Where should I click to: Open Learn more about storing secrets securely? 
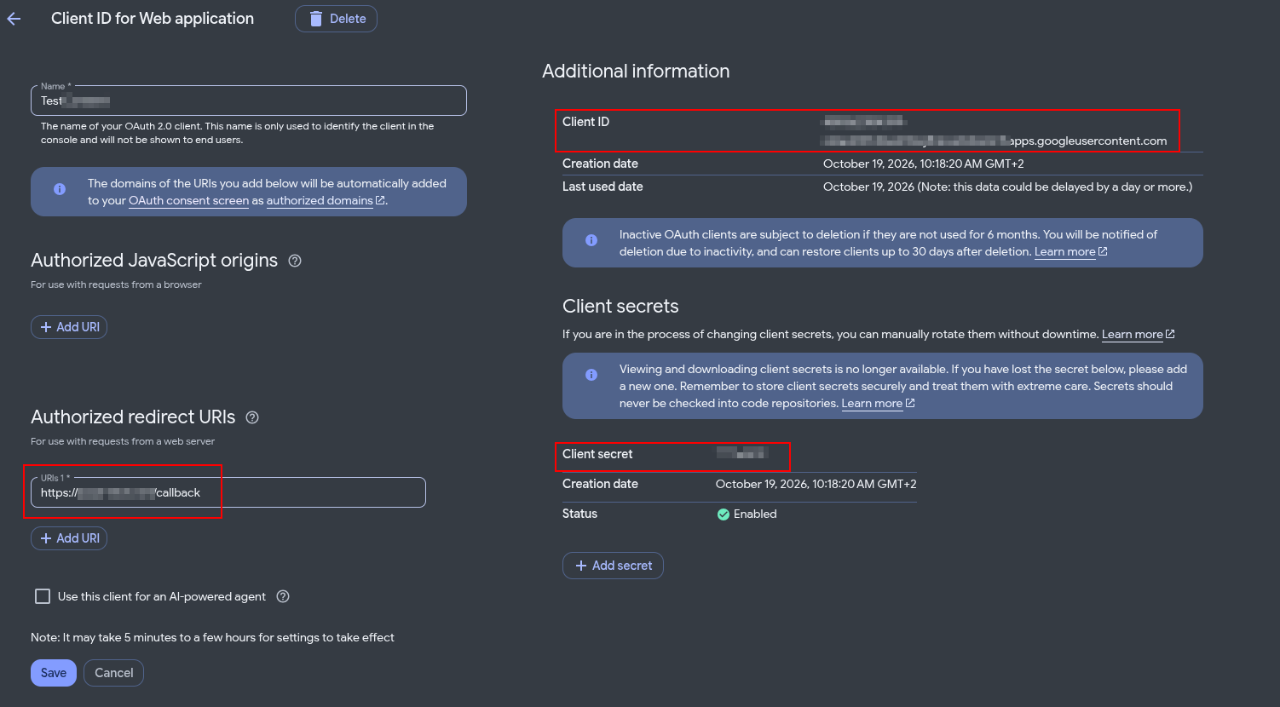(878, 404)
